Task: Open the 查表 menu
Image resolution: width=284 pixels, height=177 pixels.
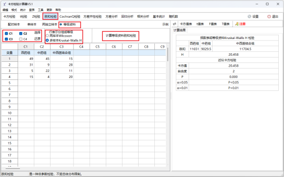Action: (32, 10)
